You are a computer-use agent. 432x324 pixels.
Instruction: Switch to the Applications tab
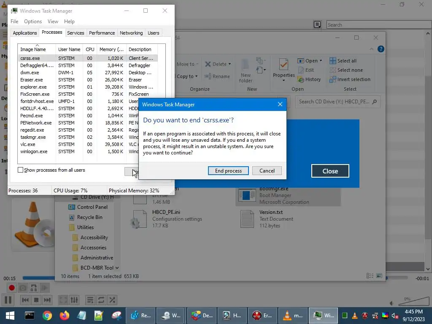click(25, 33)
